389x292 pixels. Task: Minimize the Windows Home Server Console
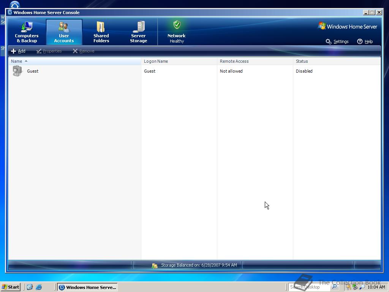click(x=366, y=13)
